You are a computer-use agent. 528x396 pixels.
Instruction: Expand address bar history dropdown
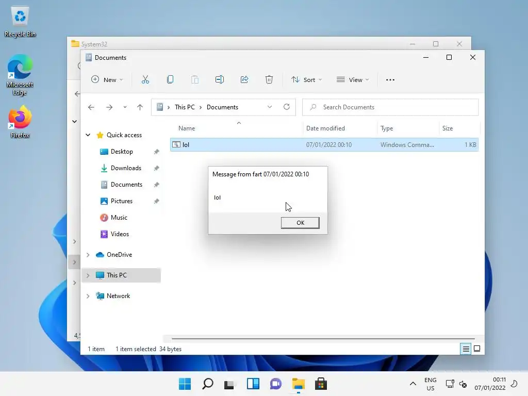[269, 107]
